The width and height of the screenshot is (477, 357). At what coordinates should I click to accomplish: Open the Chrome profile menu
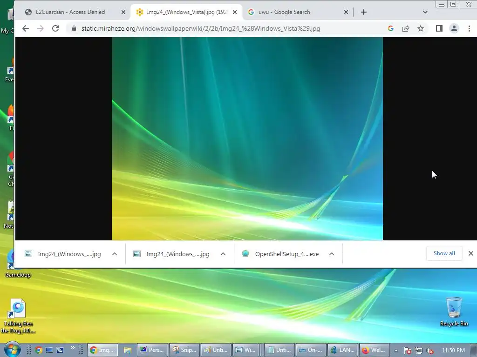pyautogui.click(x=454, y=28)
